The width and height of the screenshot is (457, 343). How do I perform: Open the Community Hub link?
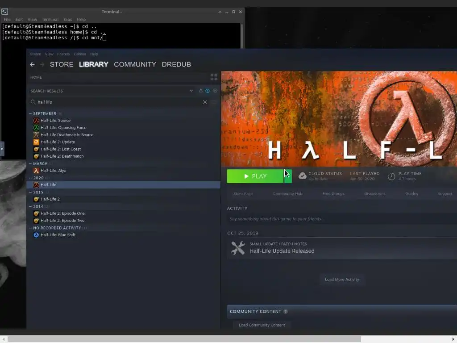pyautogui.click(x=288, y=194)
